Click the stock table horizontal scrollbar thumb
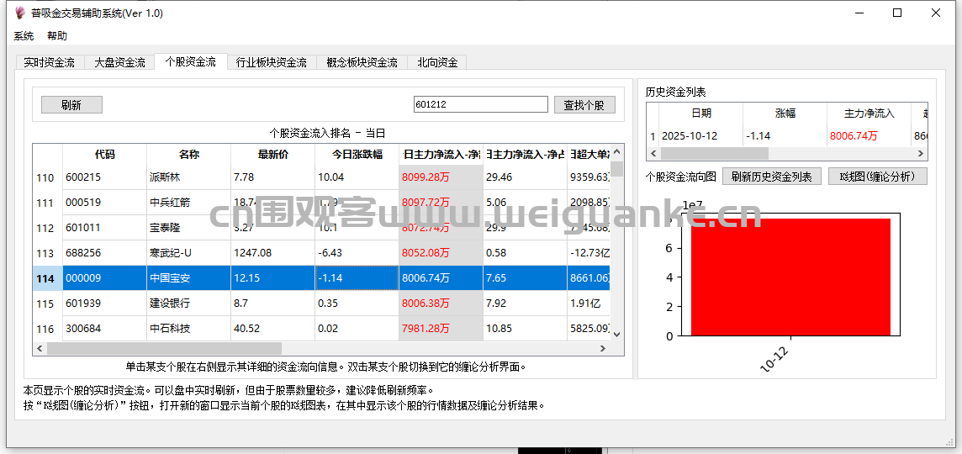Viewport: 962px width, 454px height. click(x=164, y=348)
